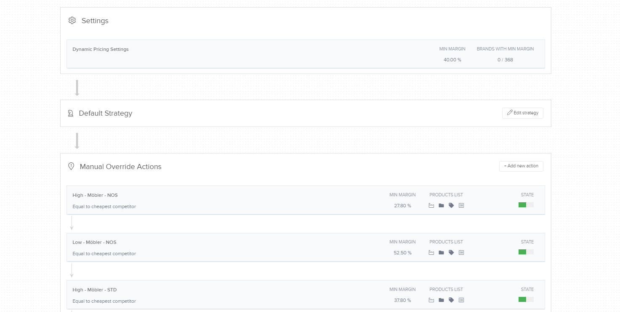
Task: Click the Add new action button
Action: [521, 166]
